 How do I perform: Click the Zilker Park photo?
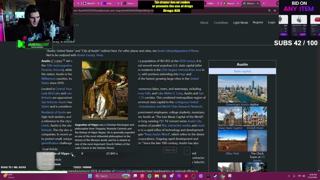232,141
